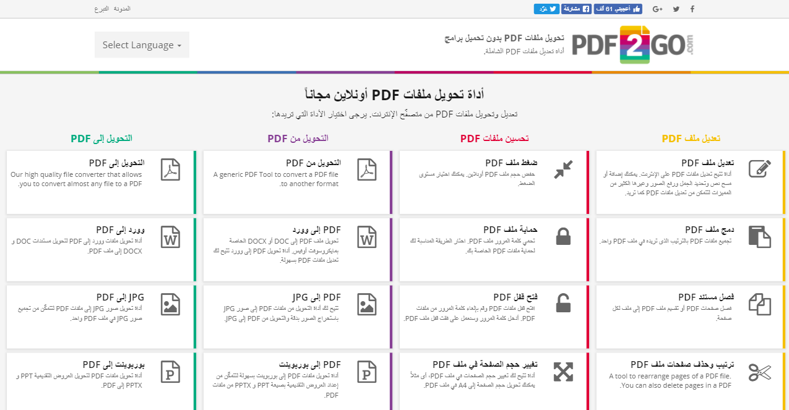Open the blog link in the top bar
This screenshot has width=789, height=410.
click(x=122, y=9)
